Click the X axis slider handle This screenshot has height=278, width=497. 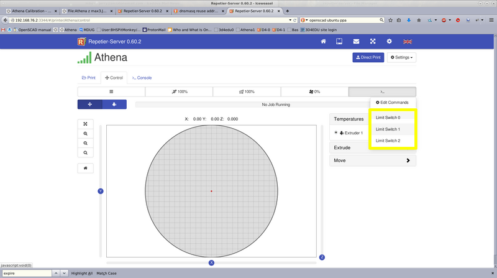211,263
